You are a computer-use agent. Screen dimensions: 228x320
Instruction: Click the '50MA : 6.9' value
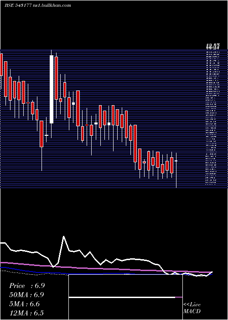click(26, 295)
